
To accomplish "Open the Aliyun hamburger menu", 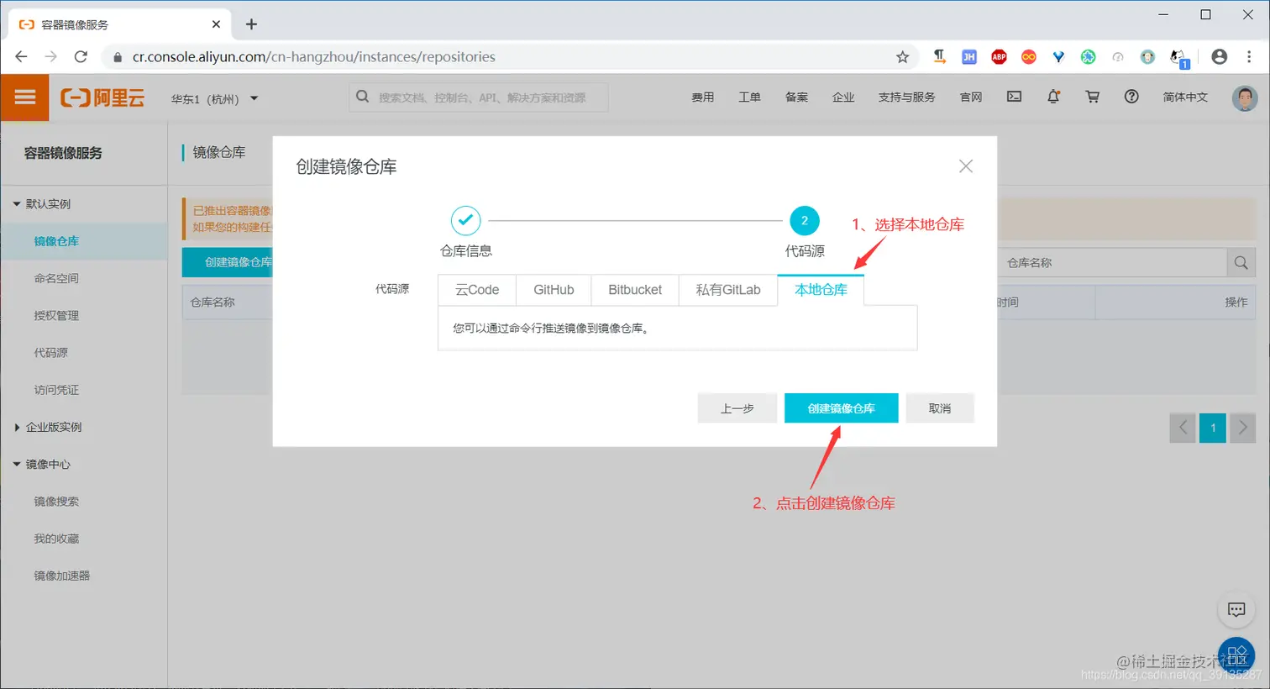I will [x=25, y=97].
